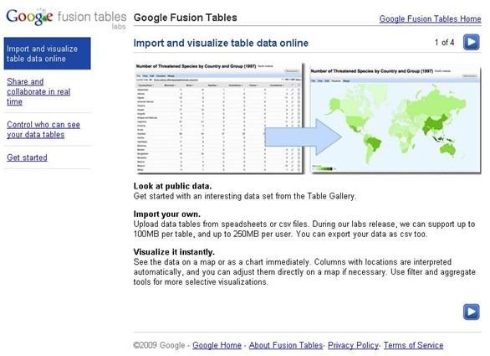Image resolution: width=490 pixels, height=356 pixels.
Task: Click the fusion tables labs logo text
Action: coord(92,19)
